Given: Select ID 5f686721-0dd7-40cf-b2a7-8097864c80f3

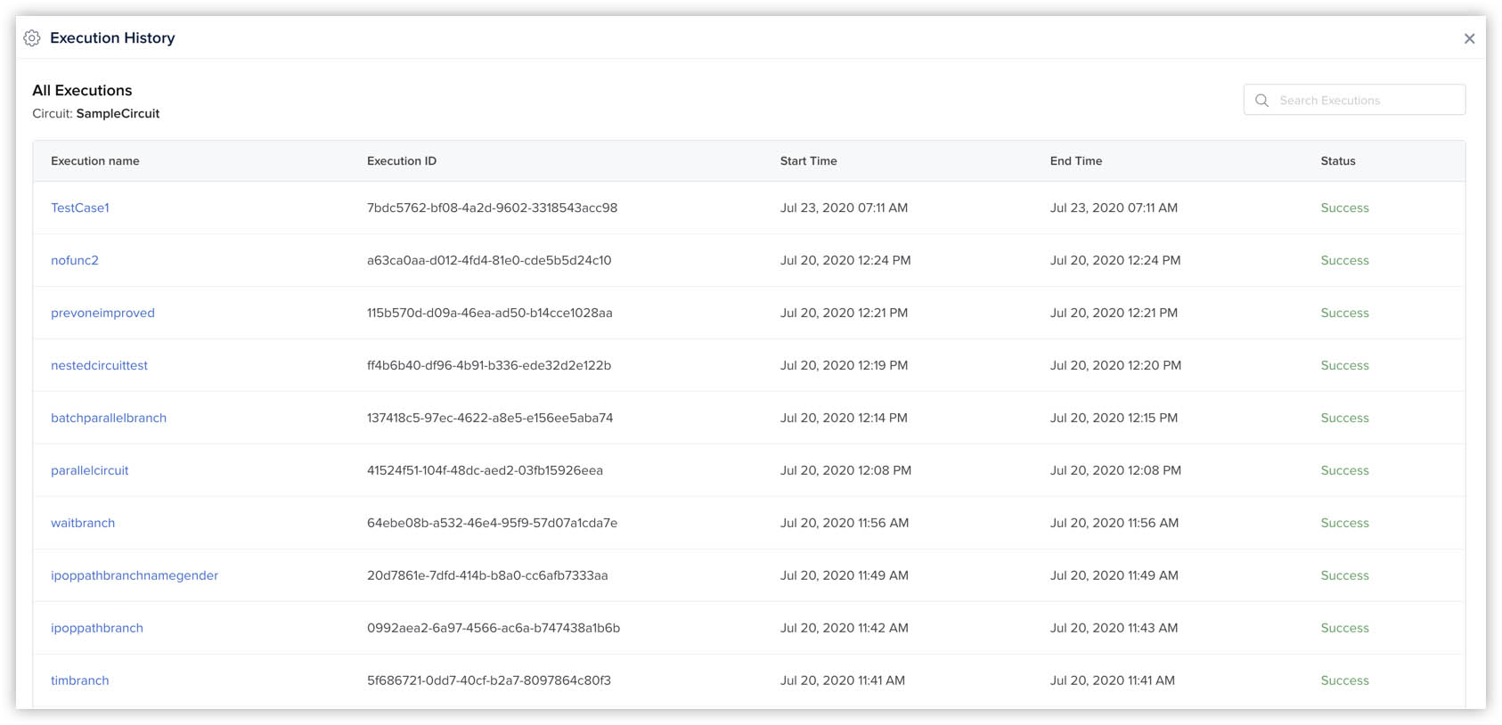Looking at the screenshot, I should 489,680.
